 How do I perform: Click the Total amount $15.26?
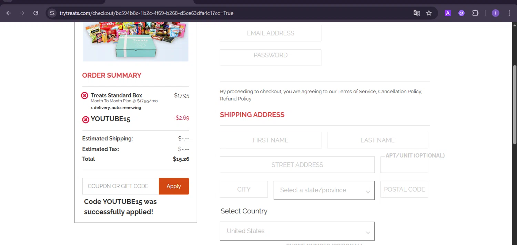181,159
